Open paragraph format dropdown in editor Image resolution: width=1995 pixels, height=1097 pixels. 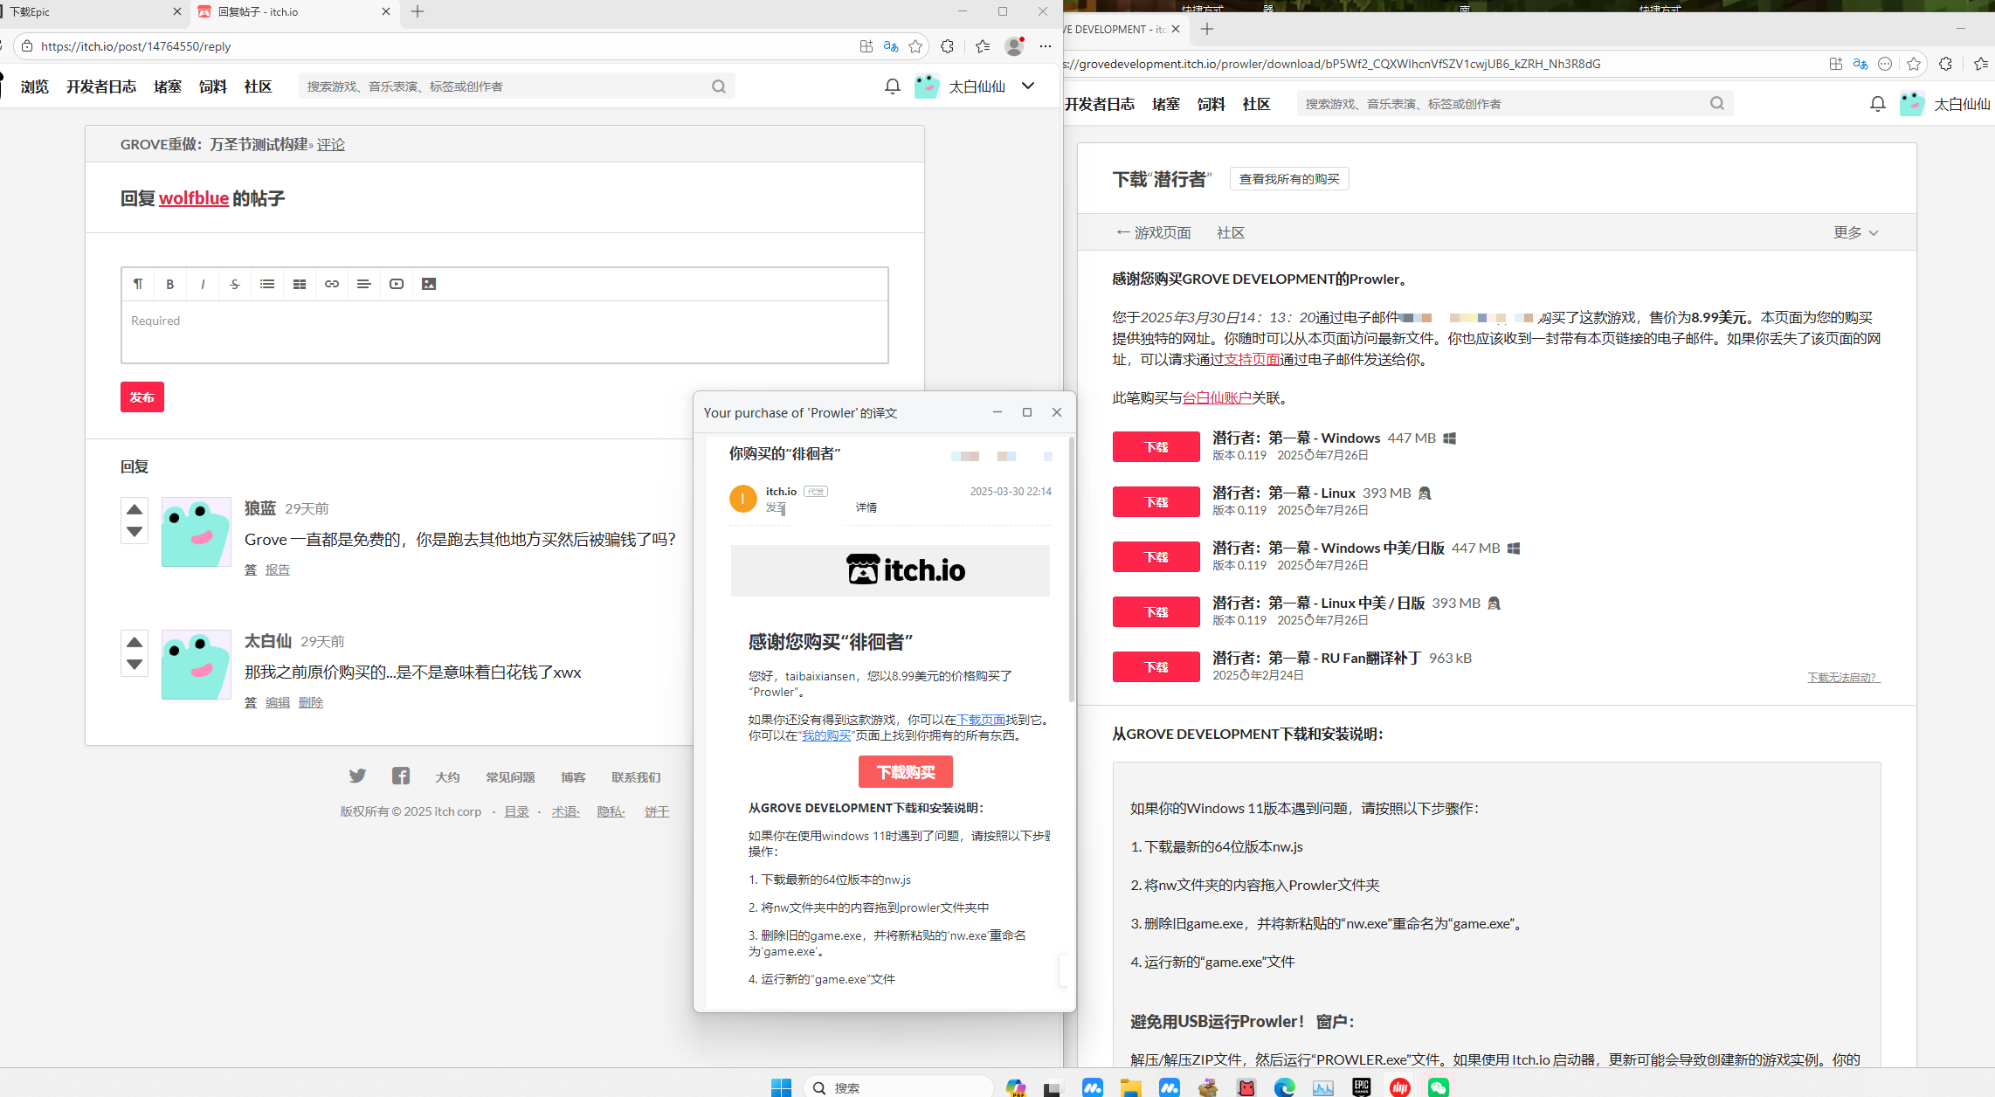(138, 284)
